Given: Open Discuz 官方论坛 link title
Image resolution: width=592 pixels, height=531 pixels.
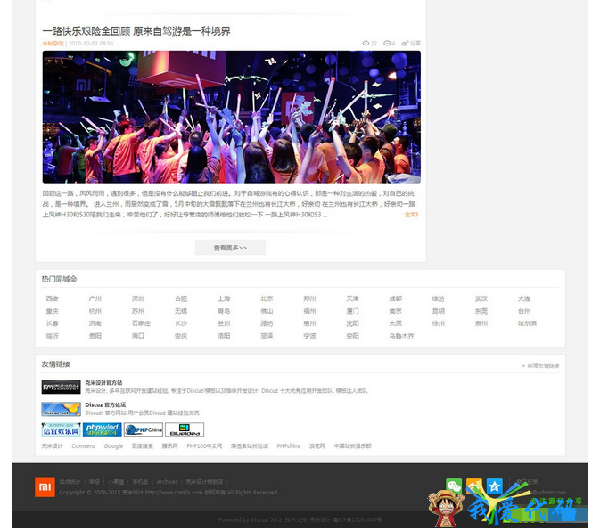Looking at the screenshot, I should coord(105,404).
